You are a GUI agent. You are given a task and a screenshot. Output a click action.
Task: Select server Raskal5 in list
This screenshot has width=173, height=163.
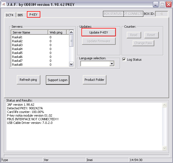click(x=40, y=53)
